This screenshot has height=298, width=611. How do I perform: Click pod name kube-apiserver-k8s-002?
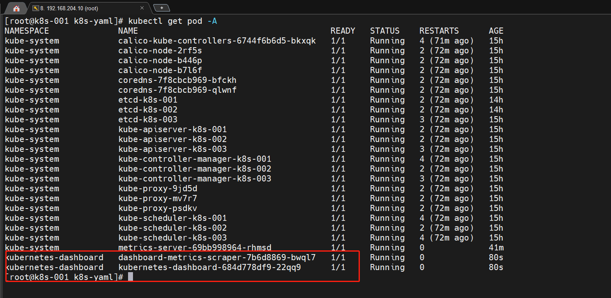click(173, 139)
